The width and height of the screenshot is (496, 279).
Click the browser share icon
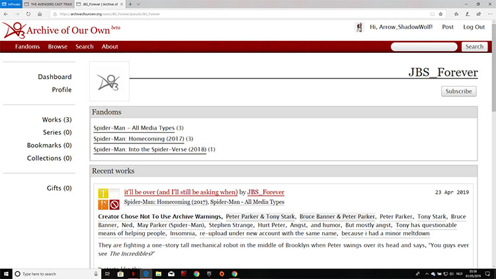tap(479, 14)
